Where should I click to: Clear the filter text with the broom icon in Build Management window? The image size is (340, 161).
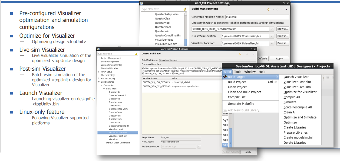pos(185,9)
